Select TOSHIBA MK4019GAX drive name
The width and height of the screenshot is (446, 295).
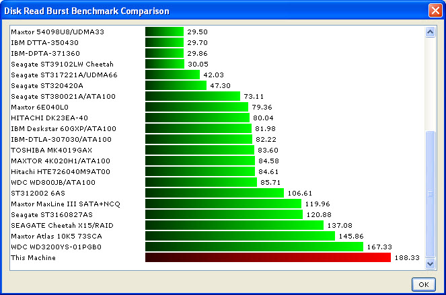point(52,151)
